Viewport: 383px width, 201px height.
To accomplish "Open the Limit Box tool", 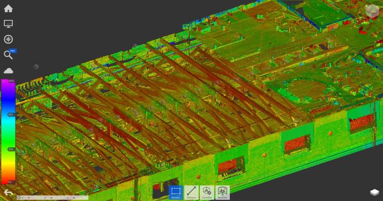I will 207,193.
